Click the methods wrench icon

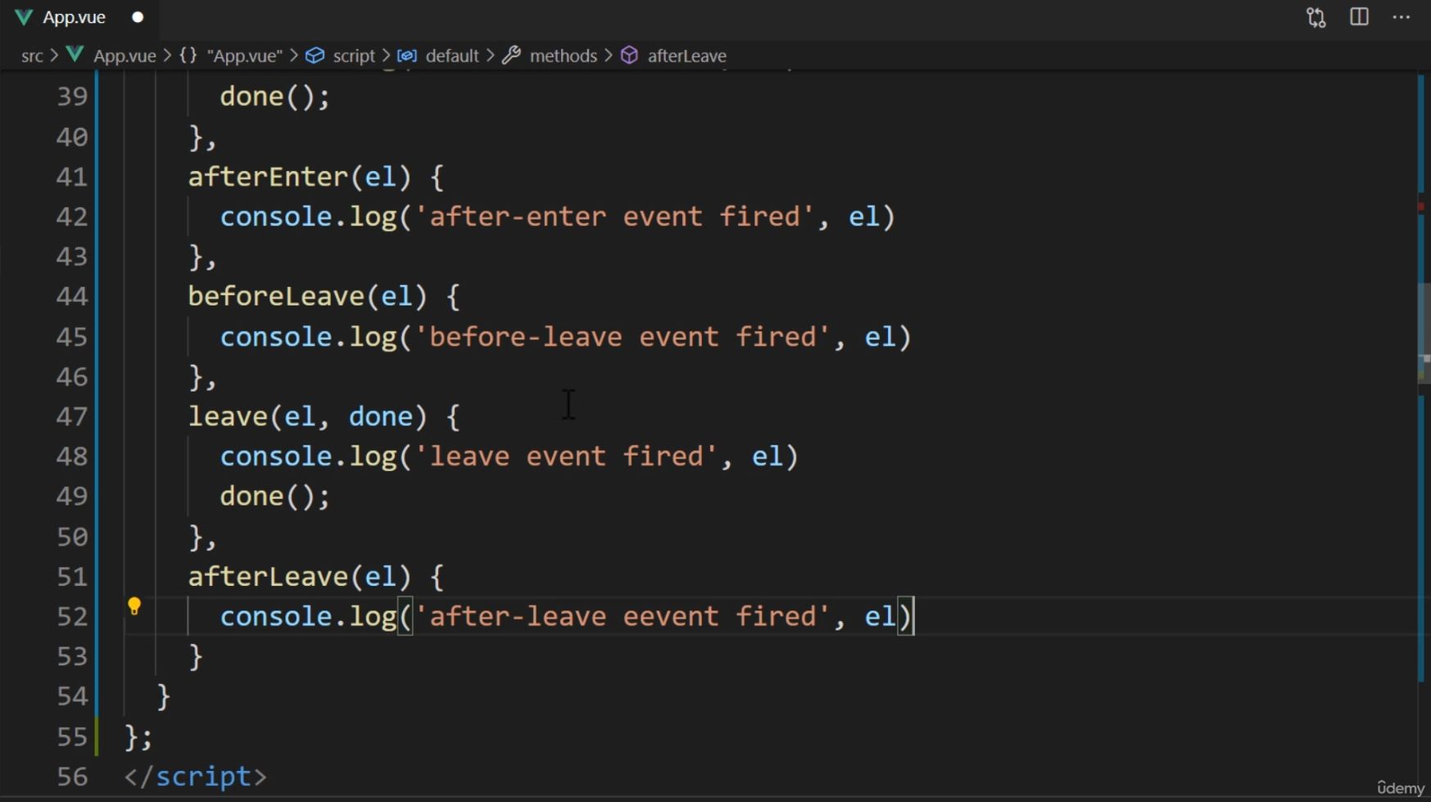(x=512, y=55)
